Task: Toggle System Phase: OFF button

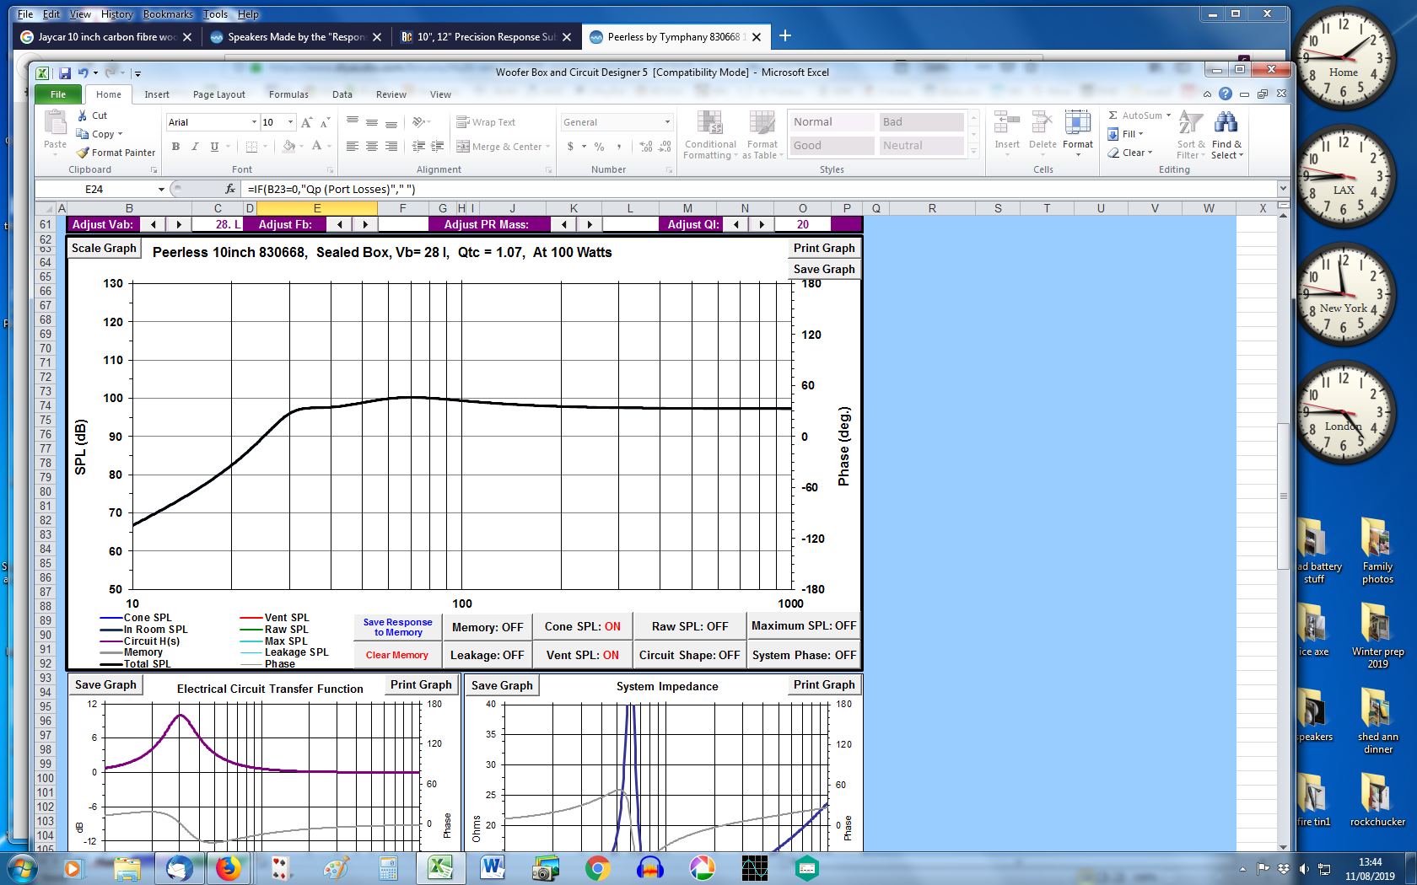Action: [804, 655]
